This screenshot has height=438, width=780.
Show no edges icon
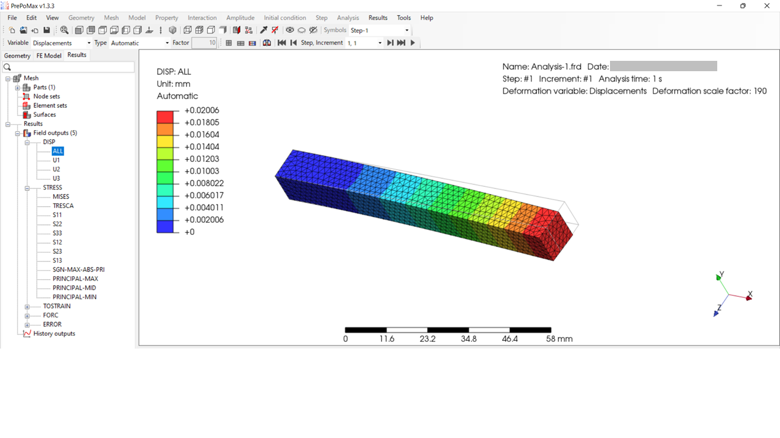[x=222, y=30]
